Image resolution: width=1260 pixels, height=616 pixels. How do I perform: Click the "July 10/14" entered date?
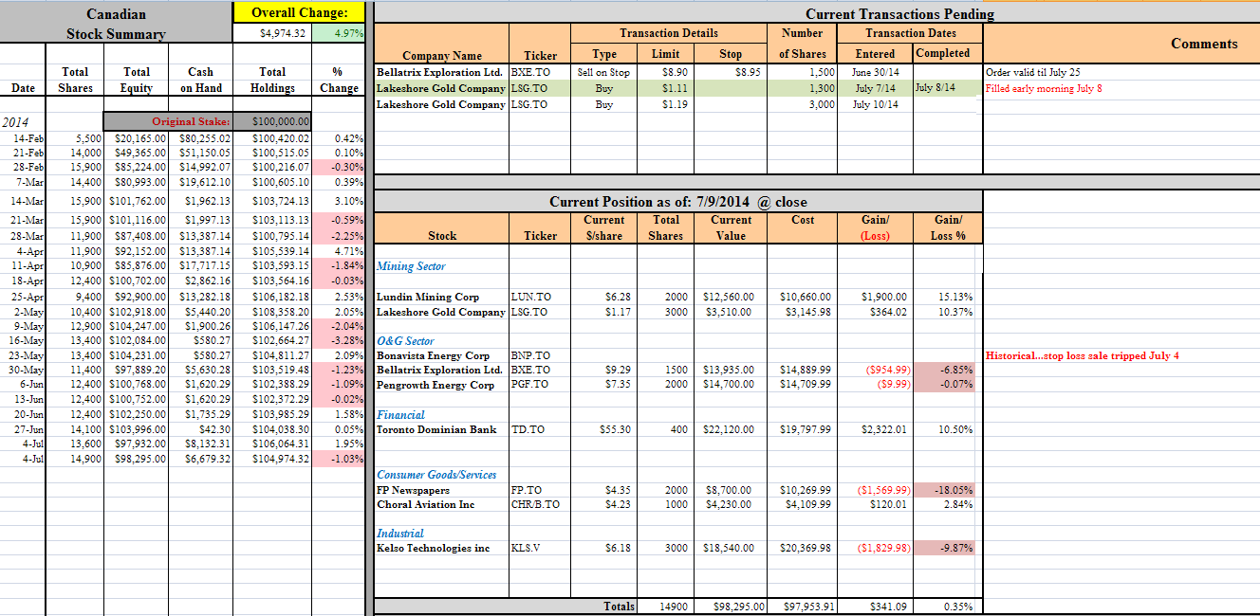(876, 104)
